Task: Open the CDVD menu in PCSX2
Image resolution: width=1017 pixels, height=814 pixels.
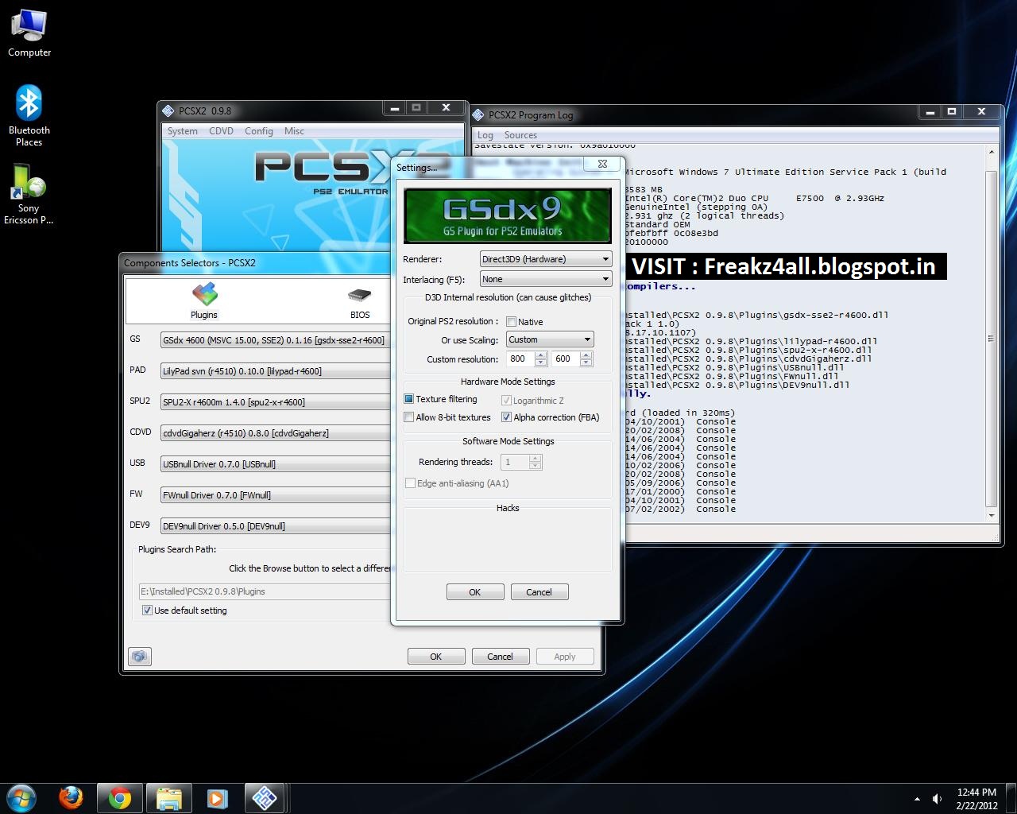Action: click(x=221, y=131)
